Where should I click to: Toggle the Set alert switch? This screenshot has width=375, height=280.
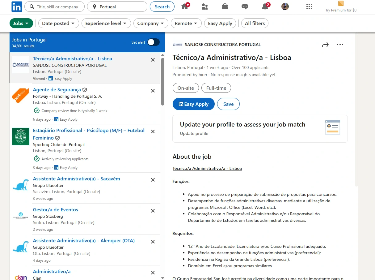click(154, 42)
